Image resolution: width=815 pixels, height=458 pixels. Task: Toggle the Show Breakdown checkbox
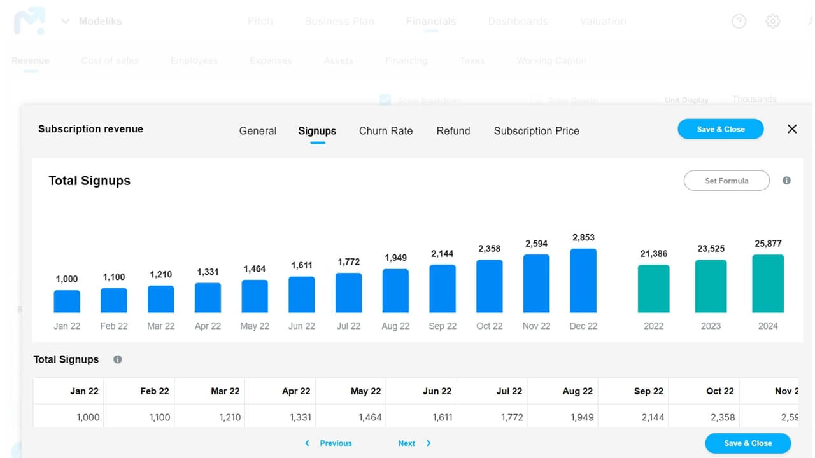[385, 100]
